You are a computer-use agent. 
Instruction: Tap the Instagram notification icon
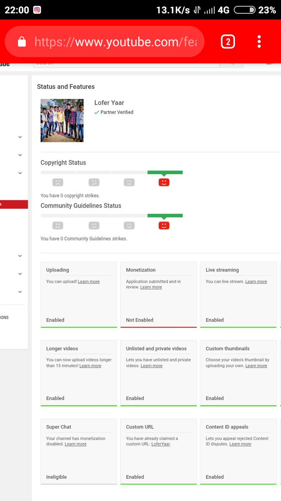pyautogui.click(x=37, y=10)
